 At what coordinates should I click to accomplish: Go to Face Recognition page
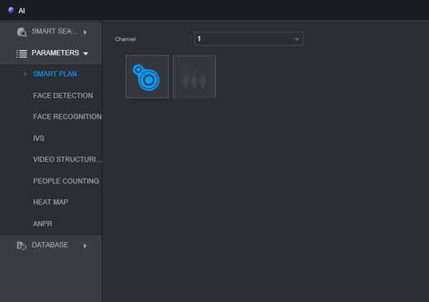click(67, 116)
